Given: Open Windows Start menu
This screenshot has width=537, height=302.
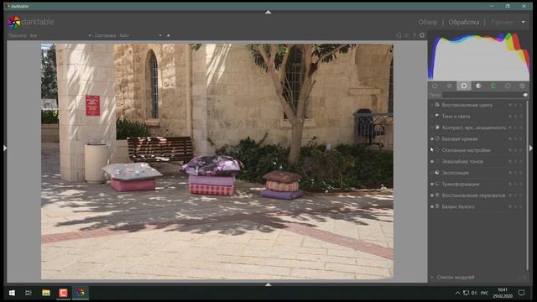Looking at the screenshot, I should pos(12,293).
